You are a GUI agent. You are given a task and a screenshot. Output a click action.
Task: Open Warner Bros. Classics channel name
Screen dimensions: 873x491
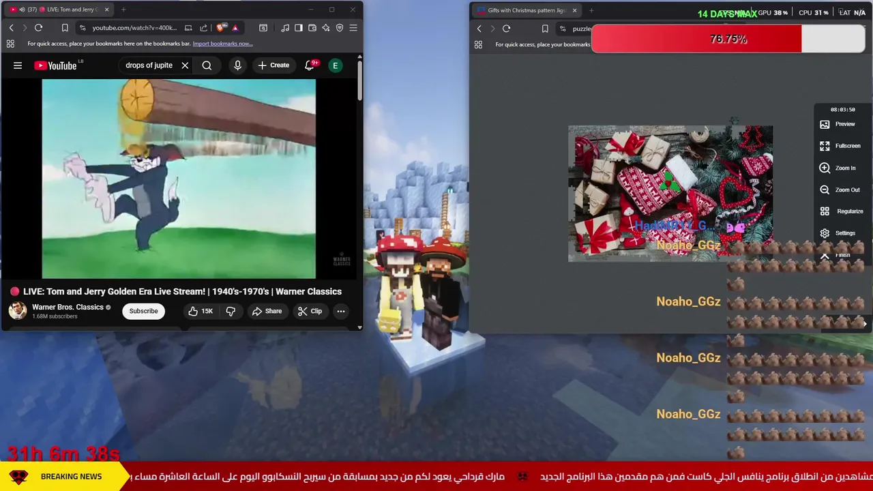[x=68, y=307]
